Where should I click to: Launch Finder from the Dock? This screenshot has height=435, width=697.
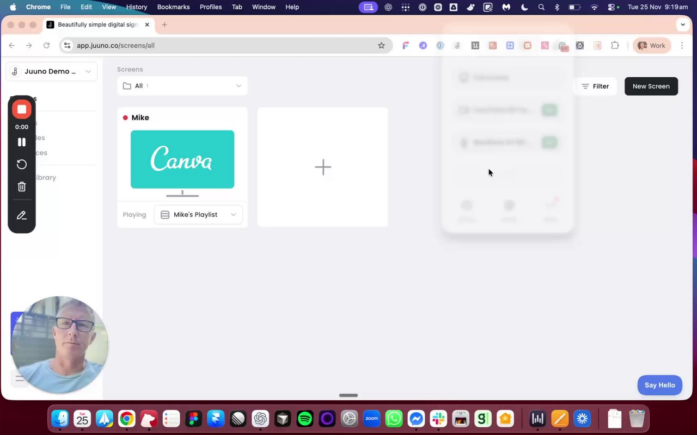click(x=60, y=419)
